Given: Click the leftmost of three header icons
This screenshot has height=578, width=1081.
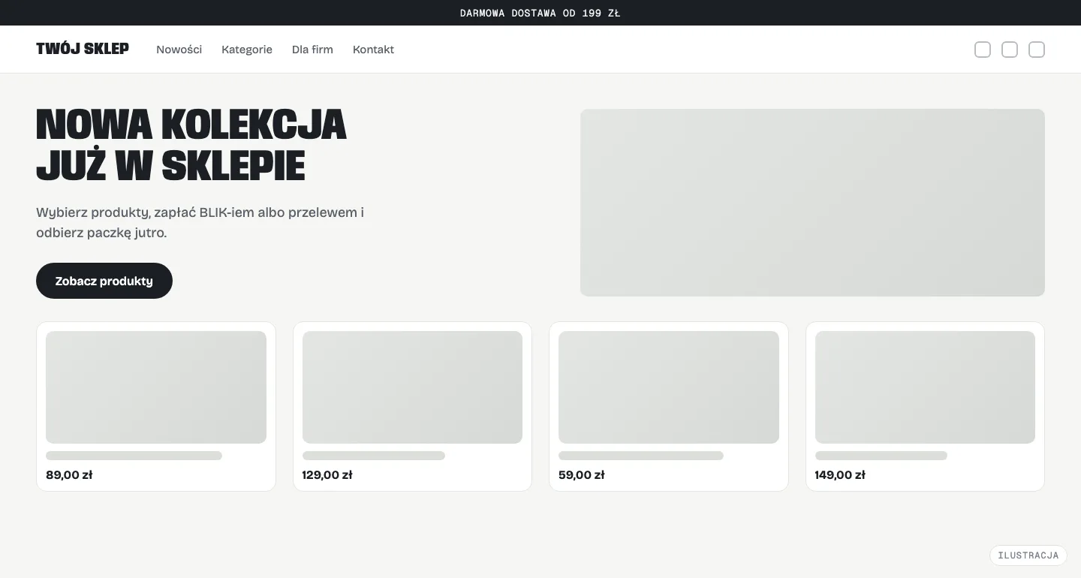Looking at the screenshot, I should [983, 50].
